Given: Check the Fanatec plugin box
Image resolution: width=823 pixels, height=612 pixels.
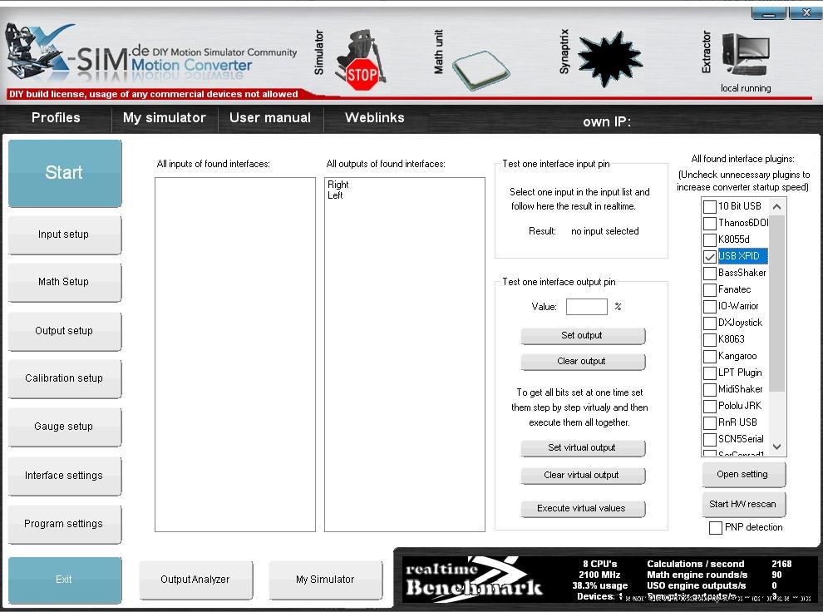Looking at the screenshot, I should pyautogui.click(x=710, y=289).
